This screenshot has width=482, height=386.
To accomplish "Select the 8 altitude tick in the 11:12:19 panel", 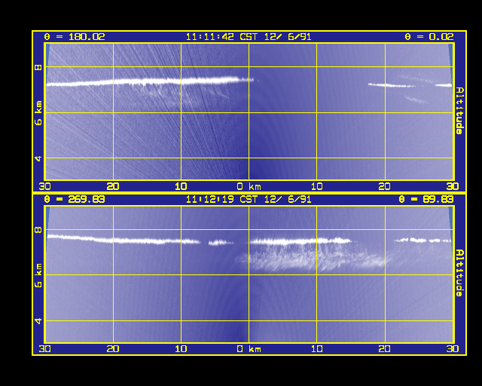I will coord(38,230).
